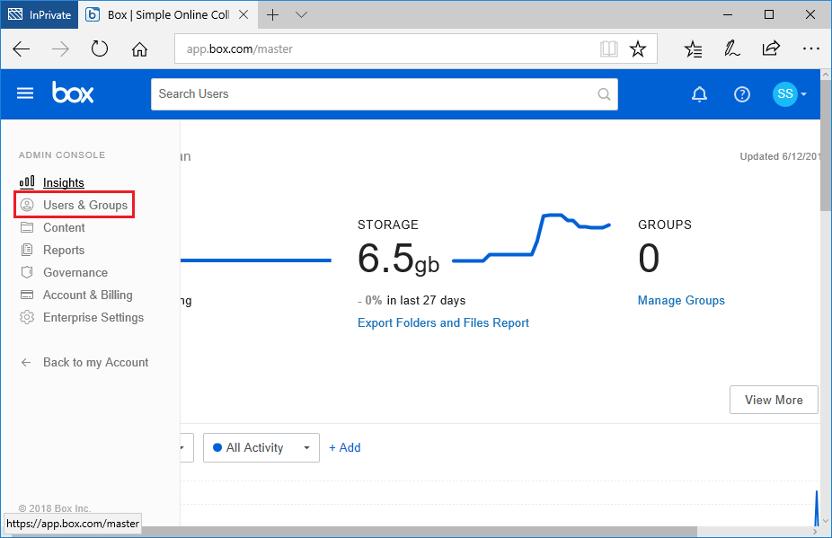Viewport: 832px width, 538px height.
Task: Click the browser forward arrow
Action: [60, 49]
